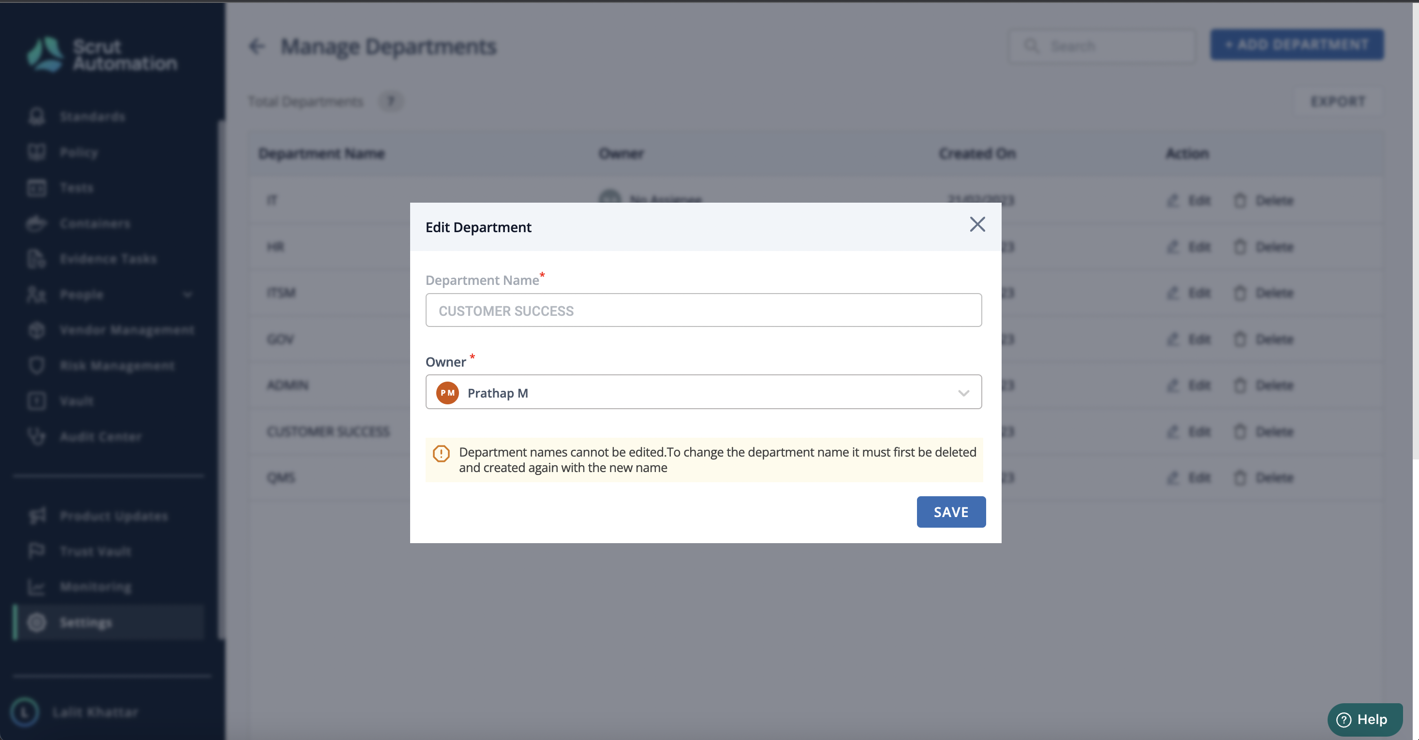Open Evidence Tasks in the sidebar
The height and width of the screenshot is (740, 1419).
click(108, 259)
